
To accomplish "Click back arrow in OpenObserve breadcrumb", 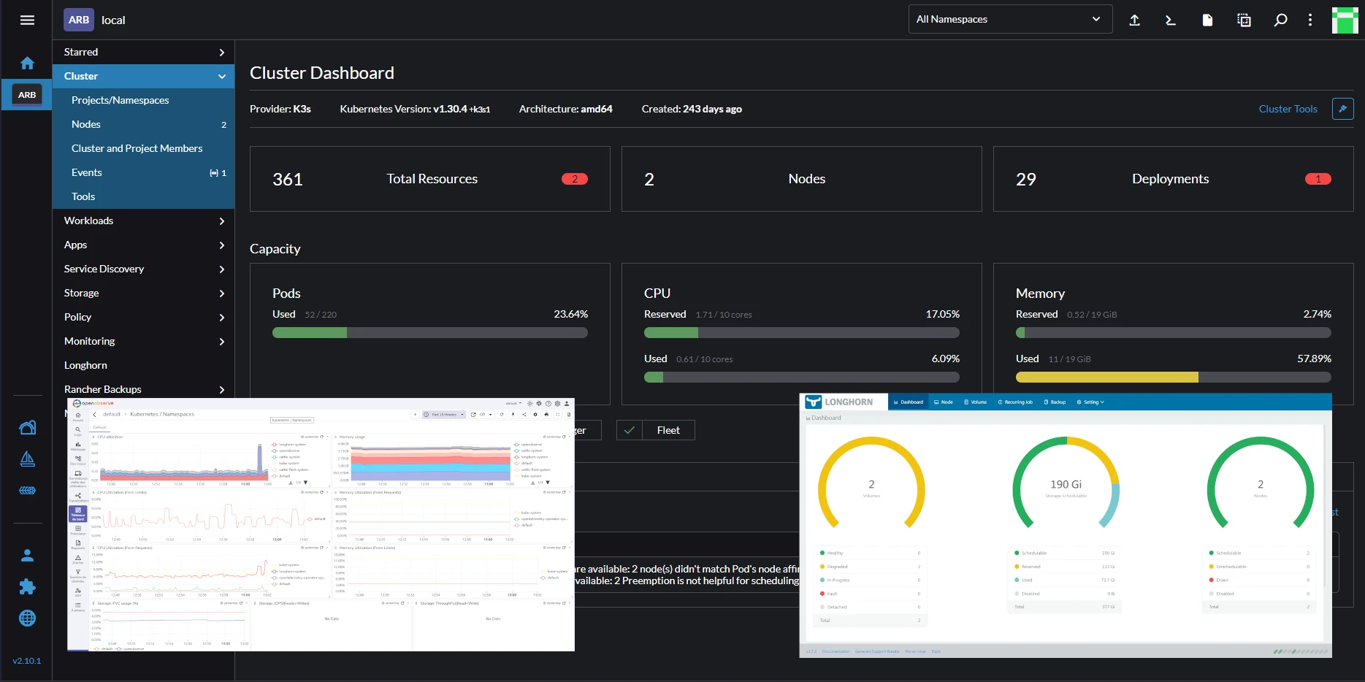I will [95, 414].
